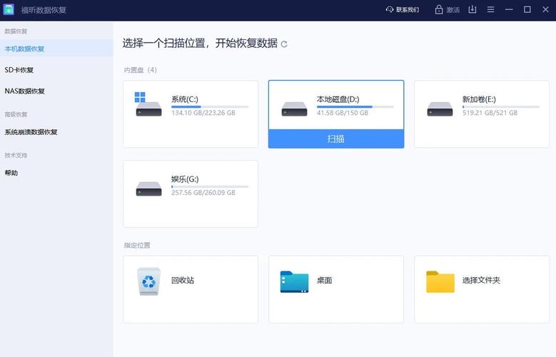Click the 内置盘 (4) section heading
Viewport: 556px width, 357px height.
click(141, 70)
